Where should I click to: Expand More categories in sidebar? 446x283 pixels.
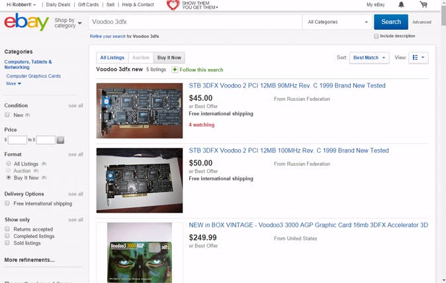[14, 84]
